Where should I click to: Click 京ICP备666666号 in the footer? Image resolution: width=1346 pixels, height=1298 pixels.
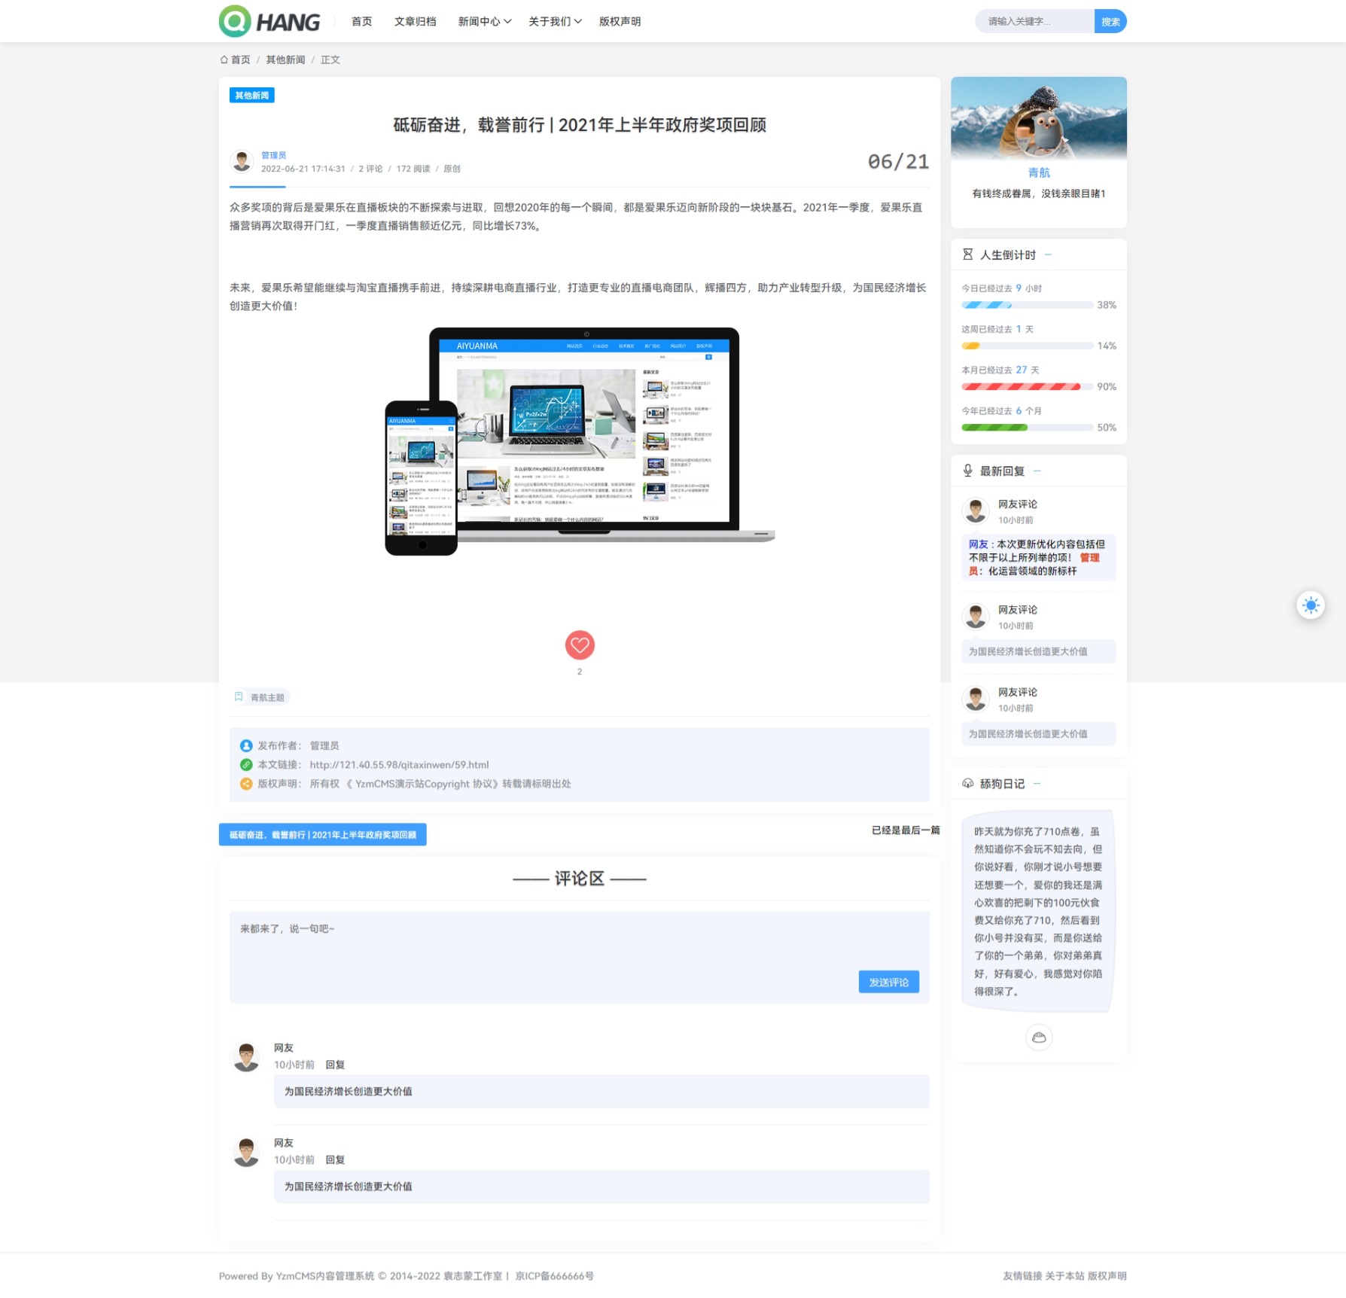pyautogui.click(x=554, y=1275)
